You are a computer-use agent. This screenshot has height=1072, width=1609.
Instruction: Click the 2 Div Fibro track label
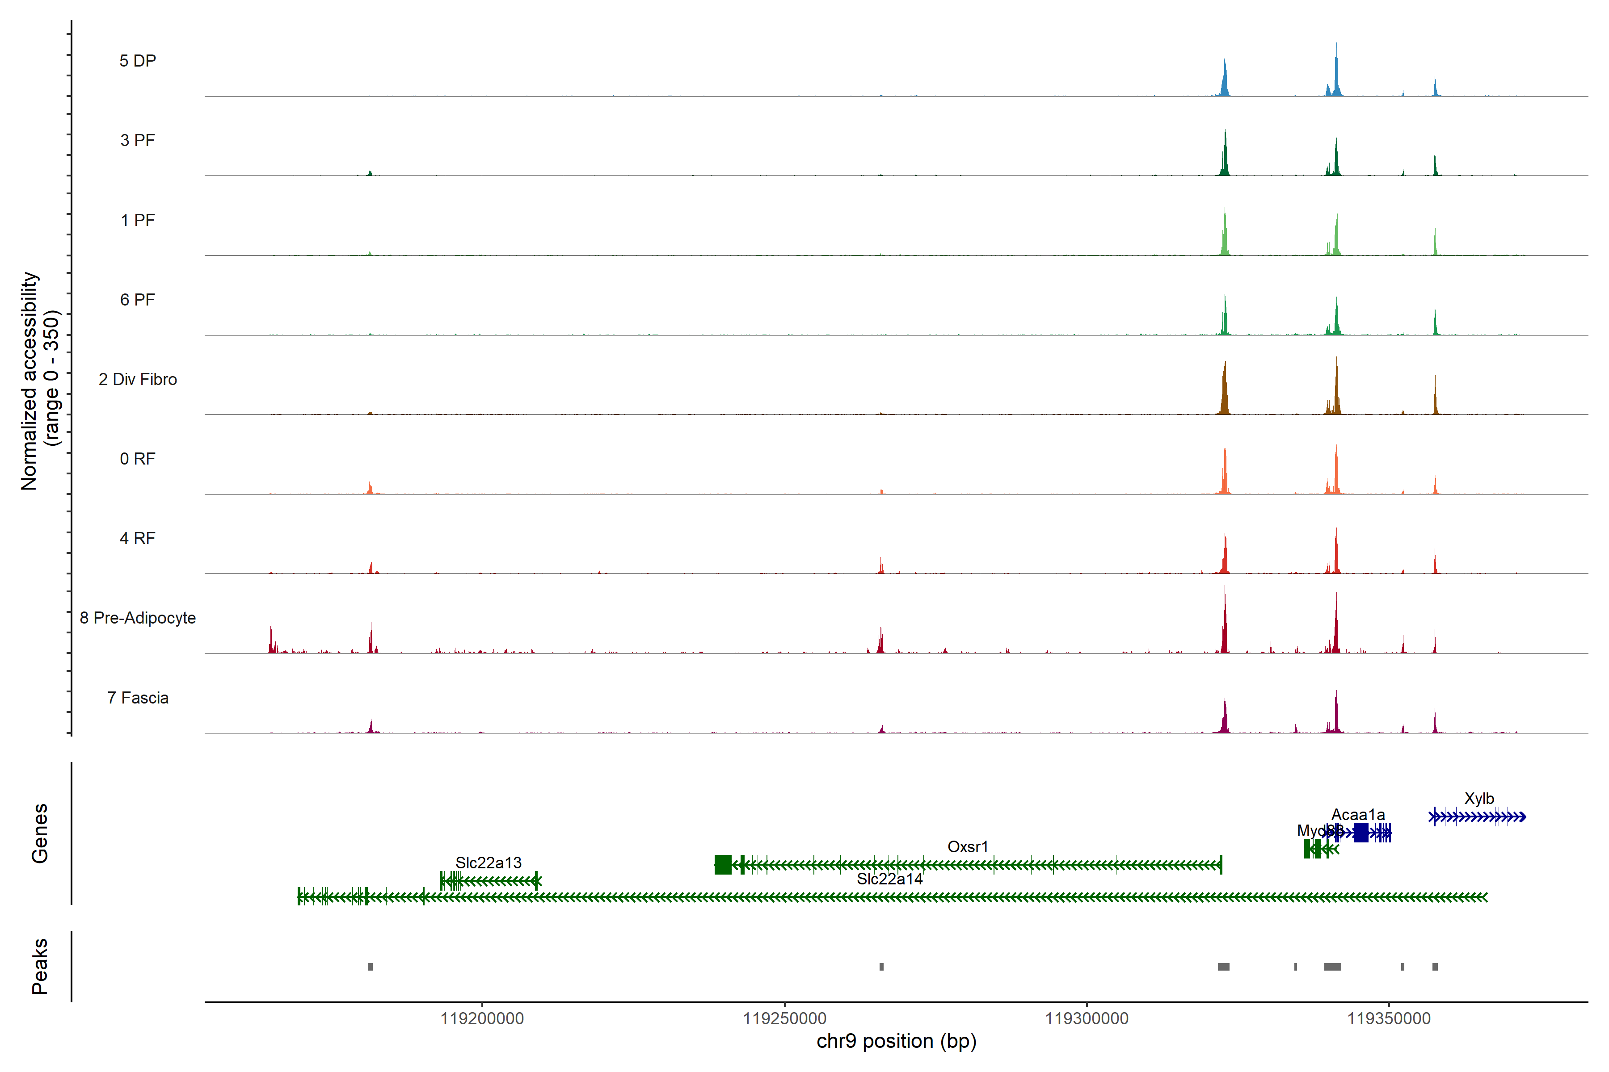[x=138, y=379]
